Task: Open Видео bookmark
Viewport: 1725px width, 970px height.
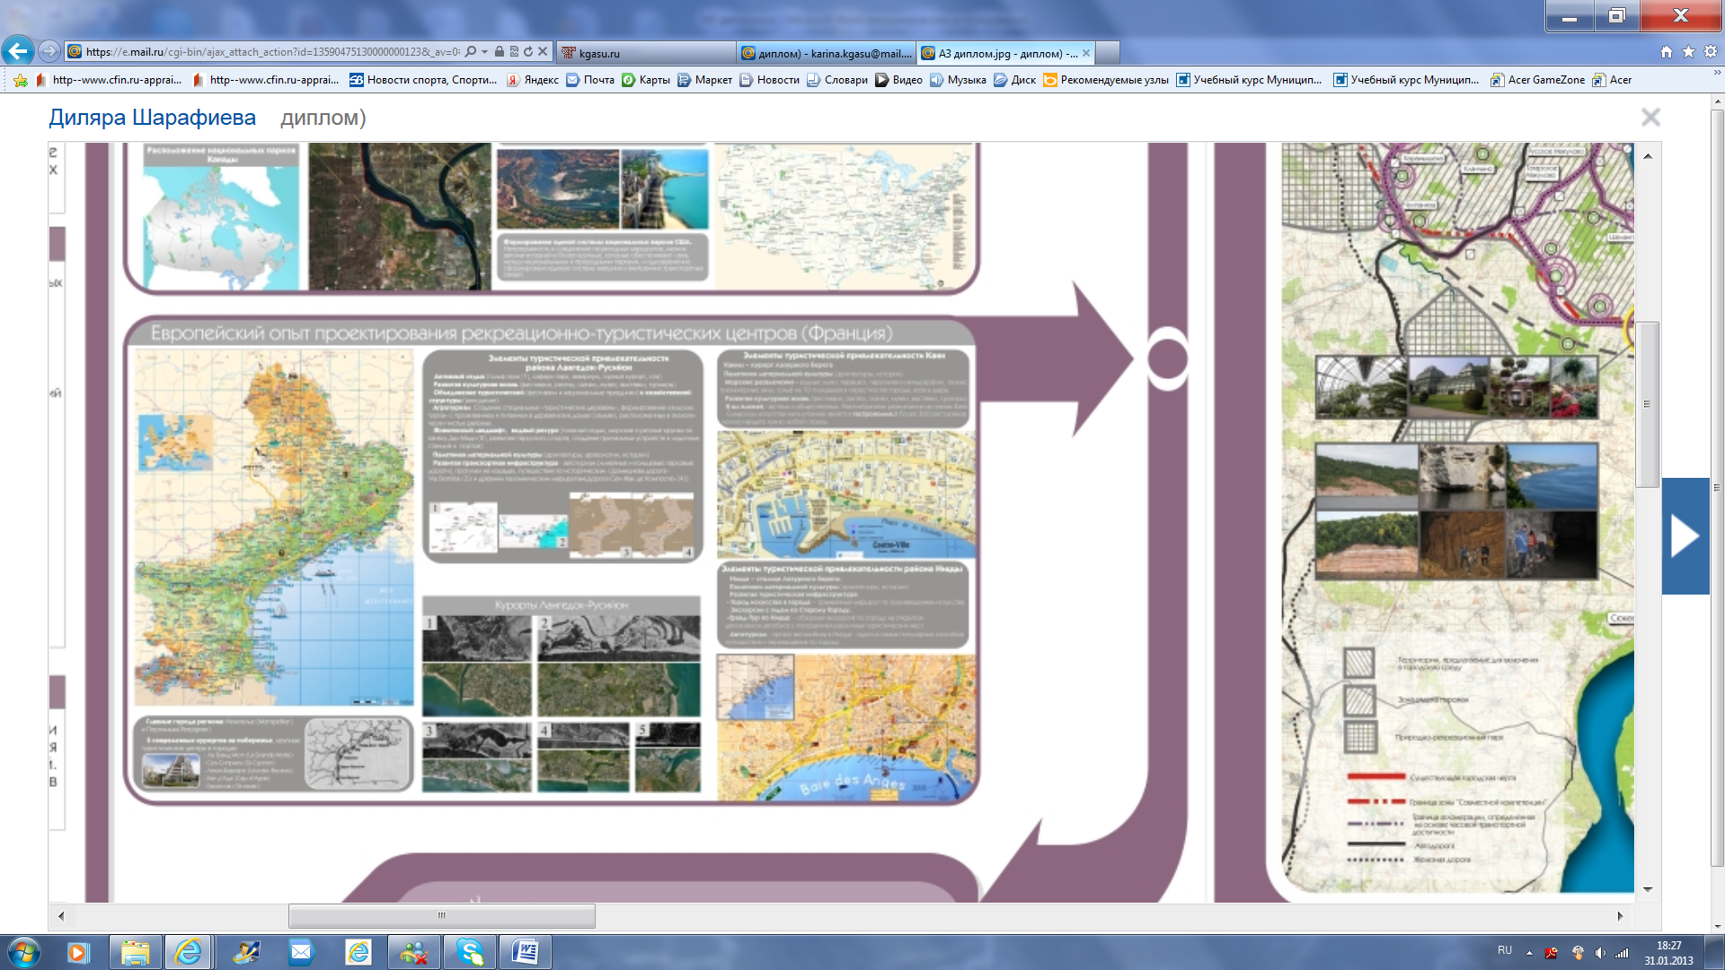Action: pos(899,80)
